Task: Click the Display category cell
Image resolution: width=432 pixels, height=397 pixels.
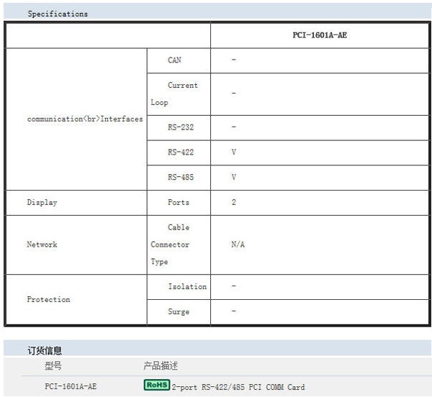Action: tap(42, 202)
